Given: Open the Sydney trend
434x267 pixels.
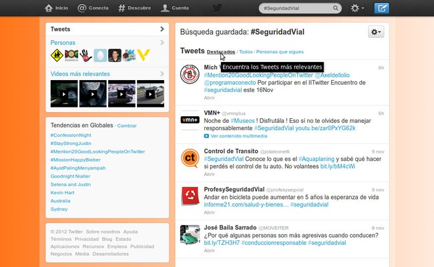Looking at the screenshot, I should [59, 209].
